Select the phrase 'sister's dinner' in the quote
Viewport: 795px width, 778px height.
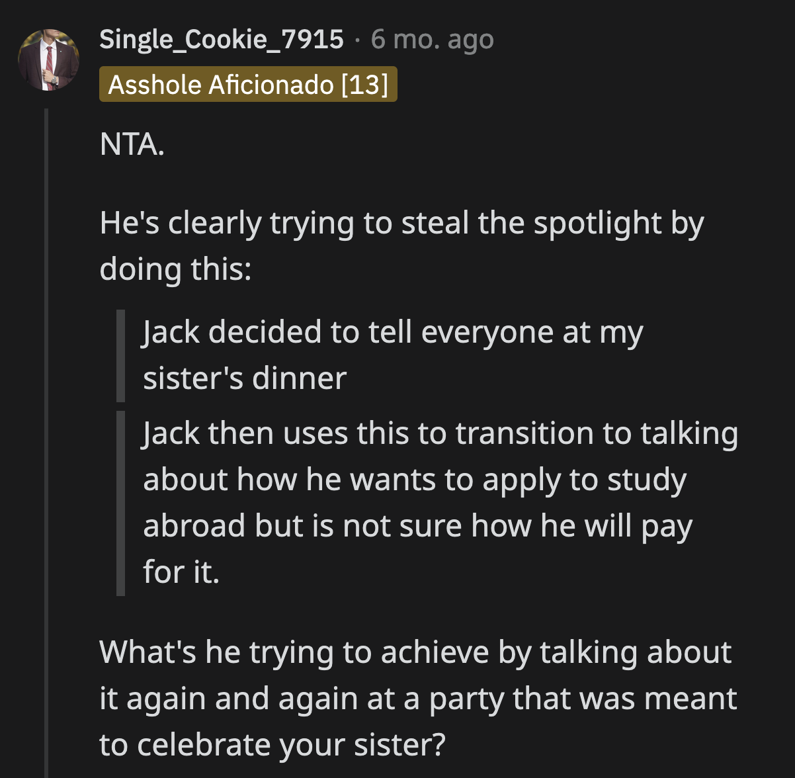(x=244, y=378)
